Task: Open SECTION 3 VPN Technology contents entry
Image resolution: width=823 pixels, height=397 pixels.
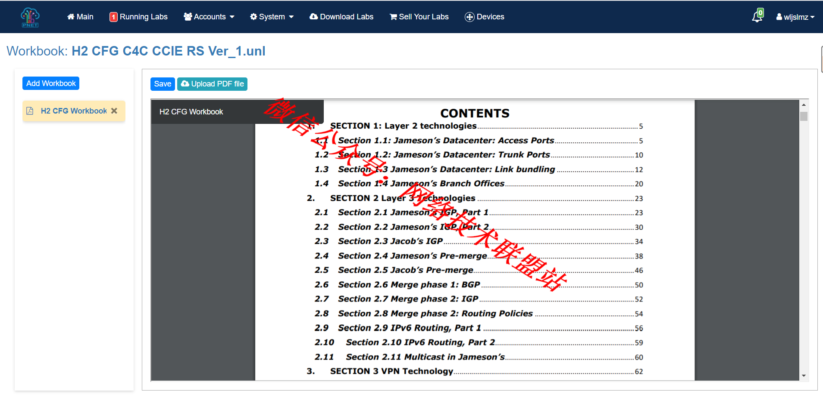Action: pos(475,371)
